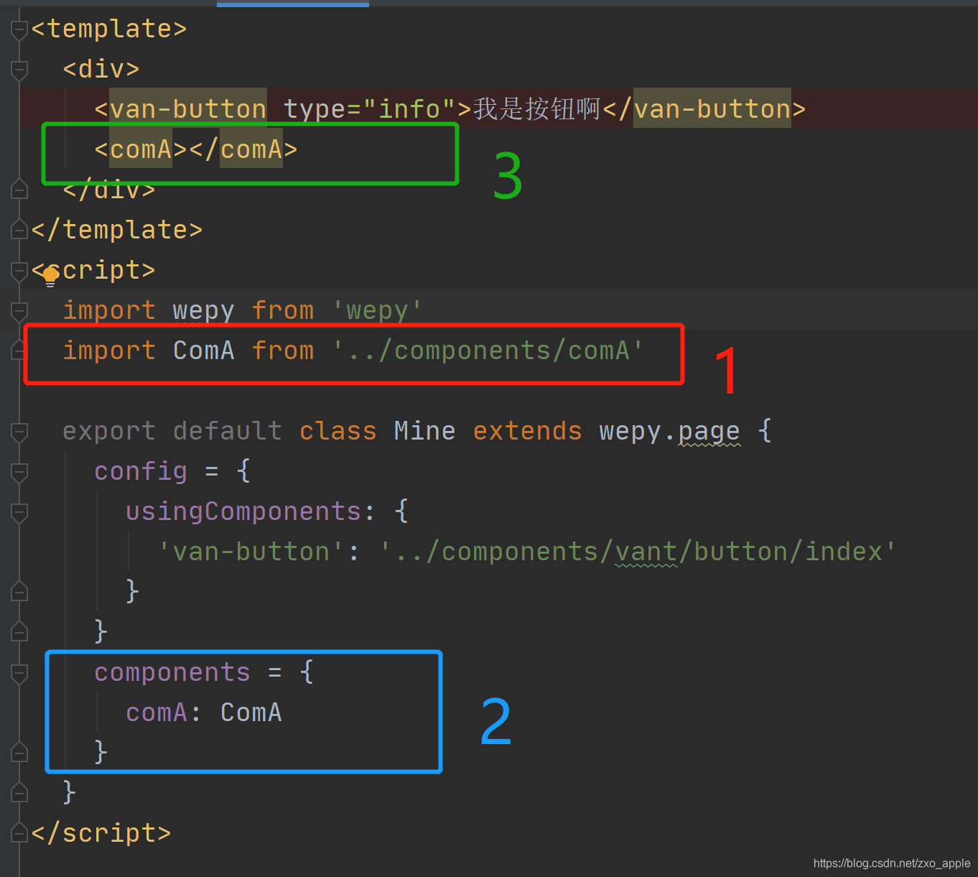Click the closing template tag text

(117, 230)
